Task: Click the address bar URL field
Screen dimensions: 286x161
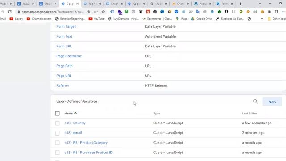Action: point(53,12)
